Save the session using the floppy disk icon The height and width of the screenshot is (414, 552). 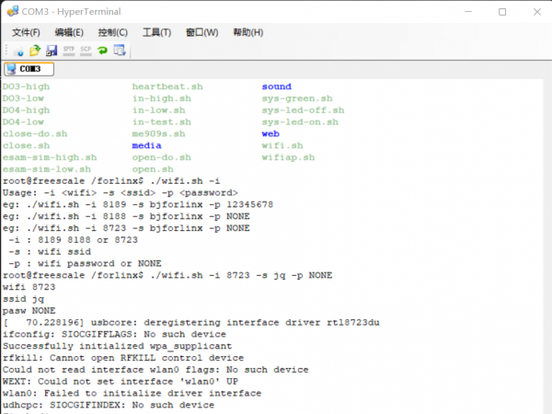pyautogui.click(x=51, y=50)
